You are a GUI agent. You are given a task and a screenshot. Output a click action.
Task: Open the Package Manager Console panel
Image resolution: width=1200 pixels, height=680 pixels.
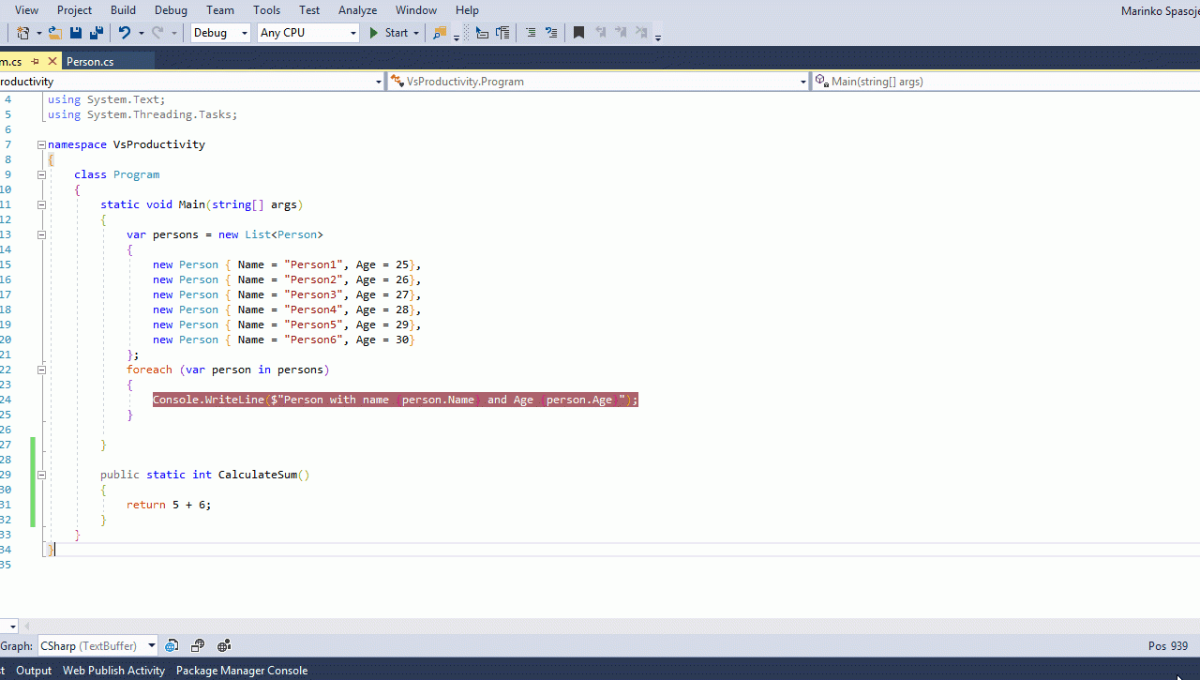(x=241, y=671)
